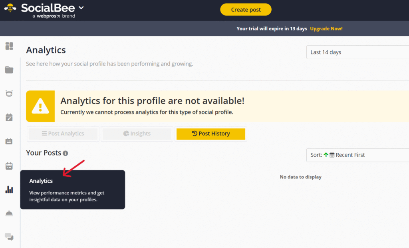Select the Post History tab
This screenshot has height=248, width=409.
211,134
